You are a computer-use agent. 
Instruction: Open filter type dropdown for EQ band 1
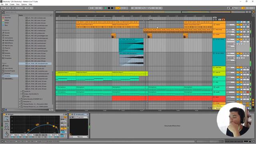click(13, 135)
